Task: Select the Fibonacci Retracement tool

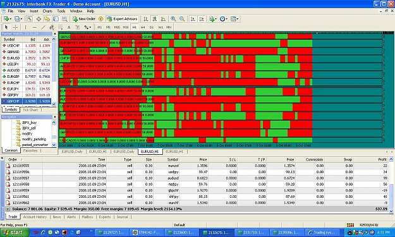Action: click(60, 27)
